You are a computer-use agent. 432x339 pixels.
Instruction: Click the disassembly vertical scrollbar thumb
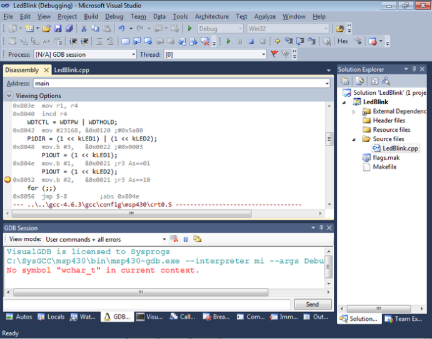point(329,139)
